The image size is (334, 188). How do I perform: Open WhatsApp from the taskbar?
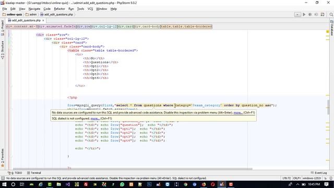(122, 184)
